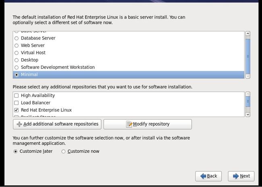The width and height of the screenshot is (262, 187).
Task: Select the Database Server radio button
Action: tap(17, 38)
